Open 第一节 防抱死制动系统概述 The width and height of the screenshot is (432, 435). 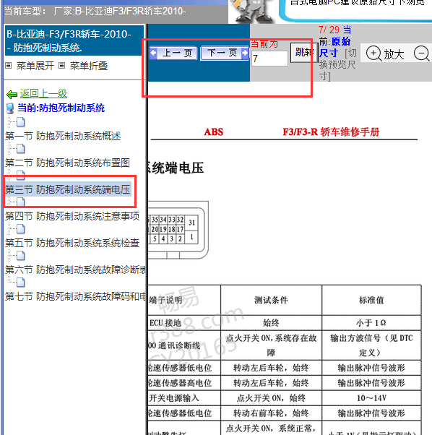[63, 136]
